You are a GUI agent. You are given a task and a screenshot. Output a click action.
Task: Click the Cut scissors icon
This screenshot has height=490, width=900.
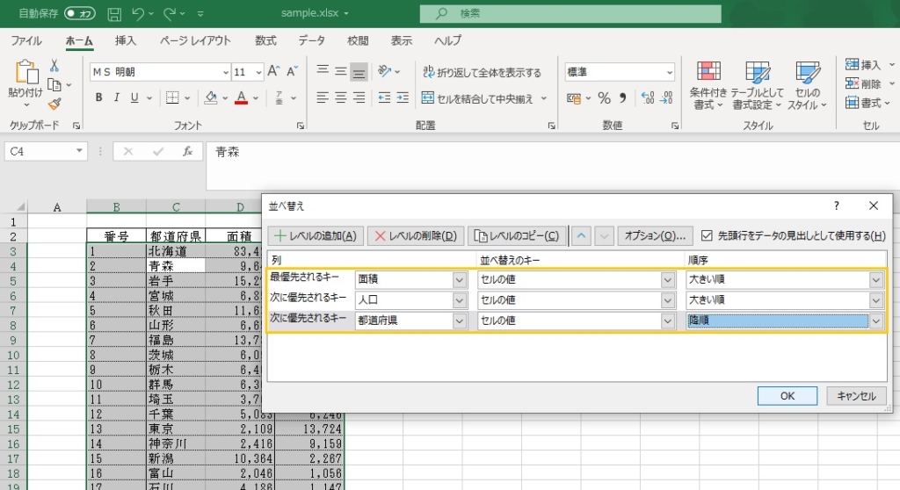pos(54,66)
